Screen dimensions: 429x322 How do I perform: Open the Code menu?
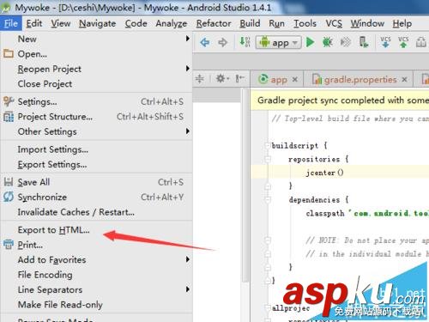point(136,23)
